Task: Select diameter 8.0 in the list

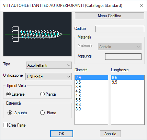Action: pos(91,109)
